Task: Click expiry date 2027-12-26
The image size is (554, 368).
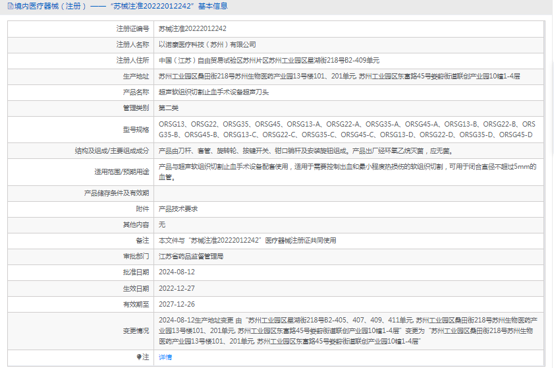Action: point(177,304)
